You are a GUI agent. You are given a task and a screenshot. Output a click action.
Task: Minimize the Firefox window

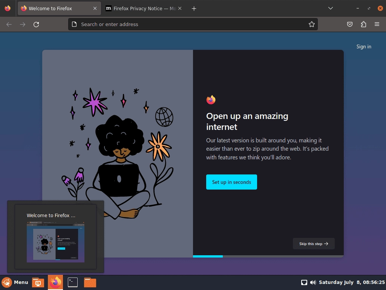[x=358, y=8]
